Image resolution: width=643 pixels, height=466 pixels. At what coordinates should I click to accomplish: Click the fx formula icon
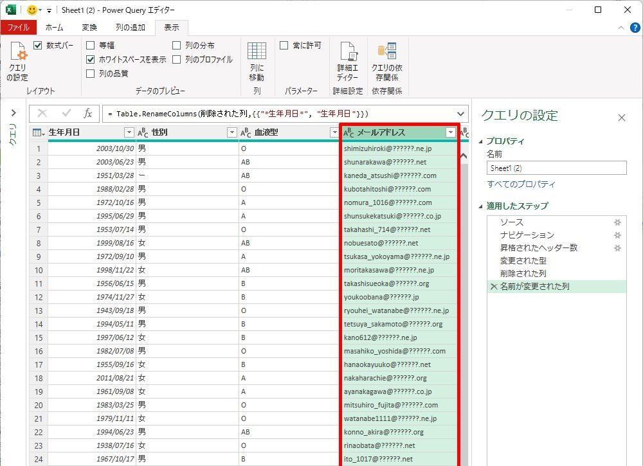click(88, 113)
